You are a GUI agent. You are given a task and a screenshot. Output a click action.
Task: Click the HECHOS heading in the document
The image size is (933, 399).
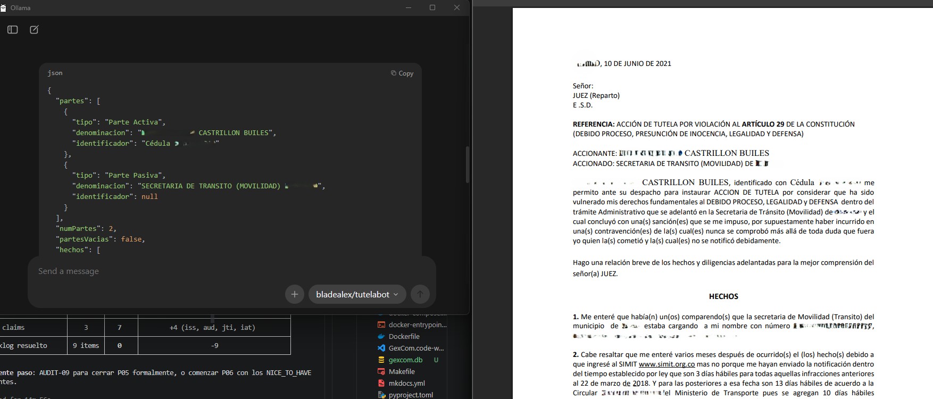[723, 296]
